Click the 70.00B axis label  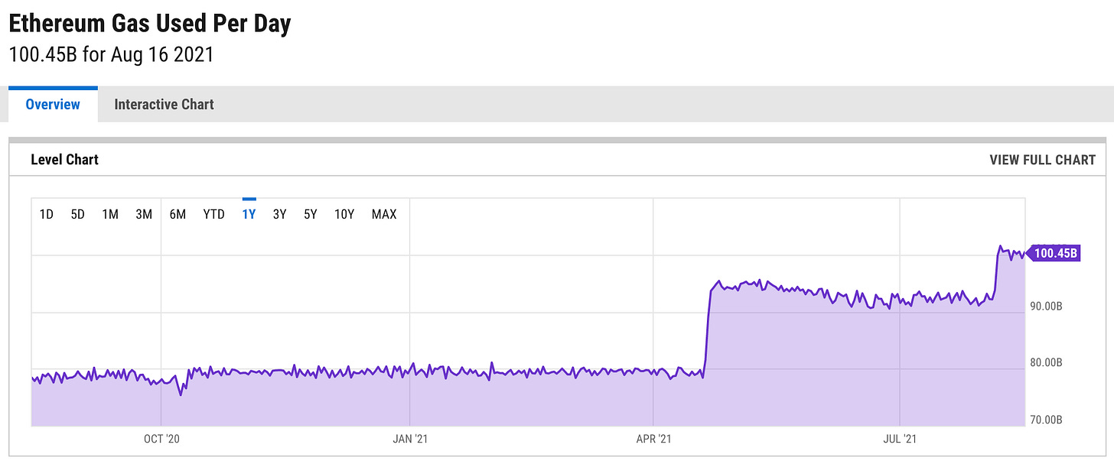pyautogui.click(x=1046, y=420)
